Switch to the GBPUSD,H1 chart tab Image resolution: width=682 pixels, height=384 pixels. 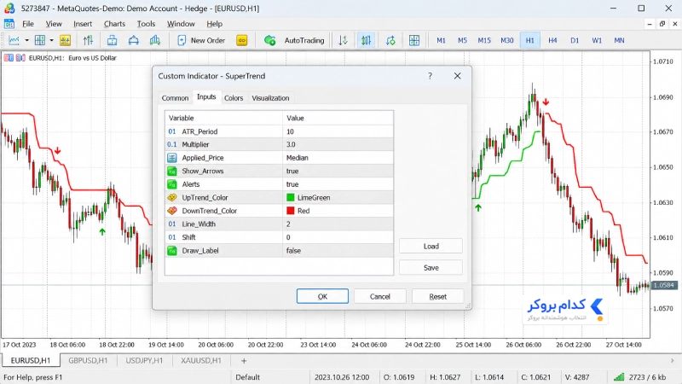click(88, 360)
